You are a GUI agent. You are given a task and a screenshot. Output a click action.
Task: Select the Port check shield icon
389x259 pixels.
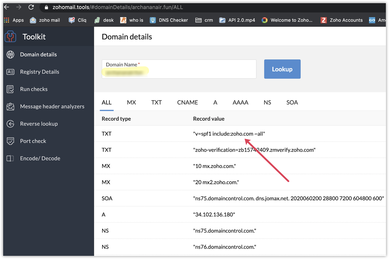[10, 141]
